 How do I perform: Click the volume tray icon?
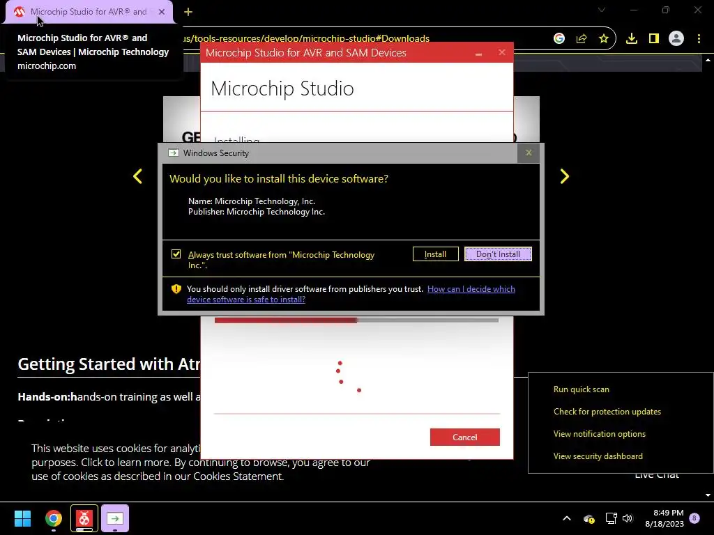click(628, 518)
